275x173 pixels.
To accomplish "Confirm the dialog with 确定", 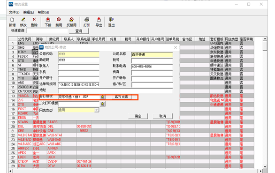I will [138, 116].
